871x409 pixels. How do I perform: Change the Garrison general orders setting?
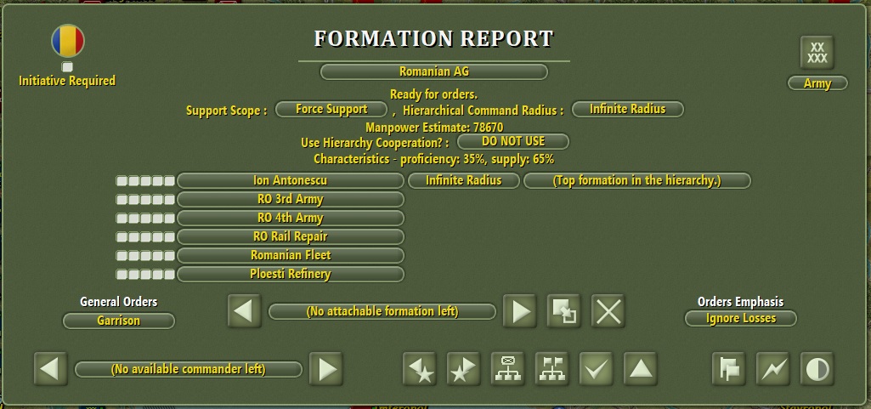(118, 321)
